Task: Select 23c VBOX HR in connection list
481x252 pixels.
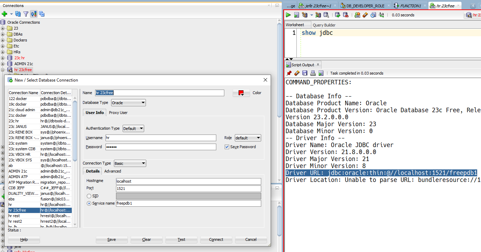Action: [40, 154]
